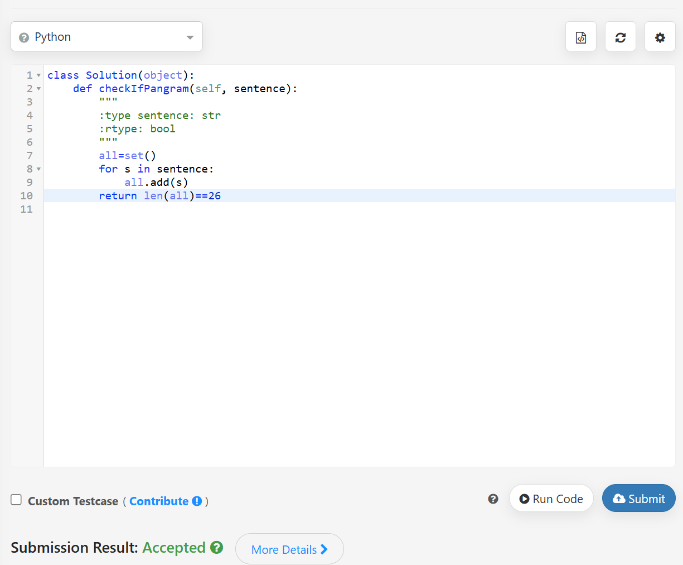
Task: Open More Details for submission
Action: (x=289, y=549)
